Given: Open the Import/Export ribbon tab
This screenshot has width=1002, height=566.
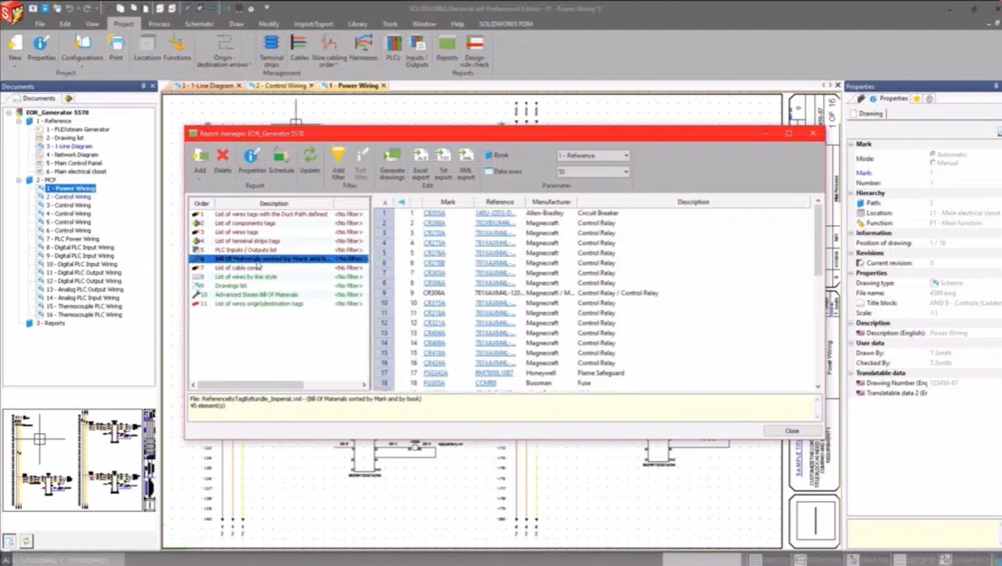Looking at the screenshot, I should coord(313,24).
